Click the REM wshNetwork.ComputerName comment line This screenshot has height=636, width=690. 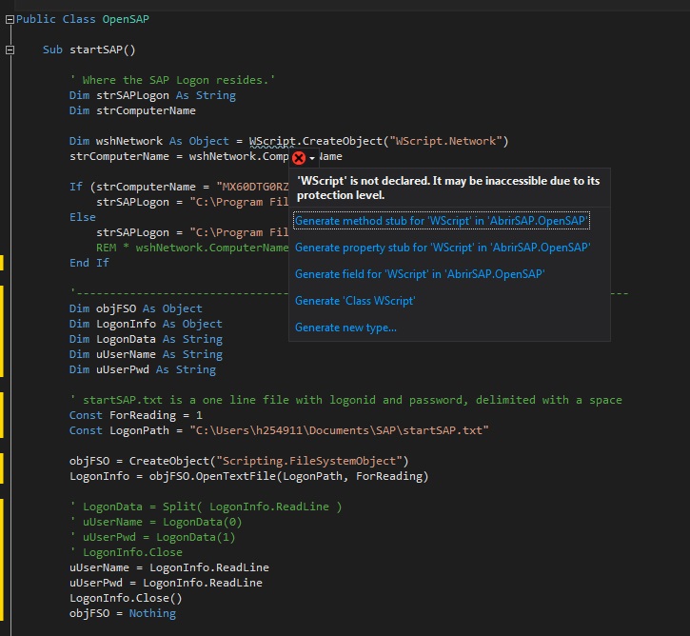point(192,248)
